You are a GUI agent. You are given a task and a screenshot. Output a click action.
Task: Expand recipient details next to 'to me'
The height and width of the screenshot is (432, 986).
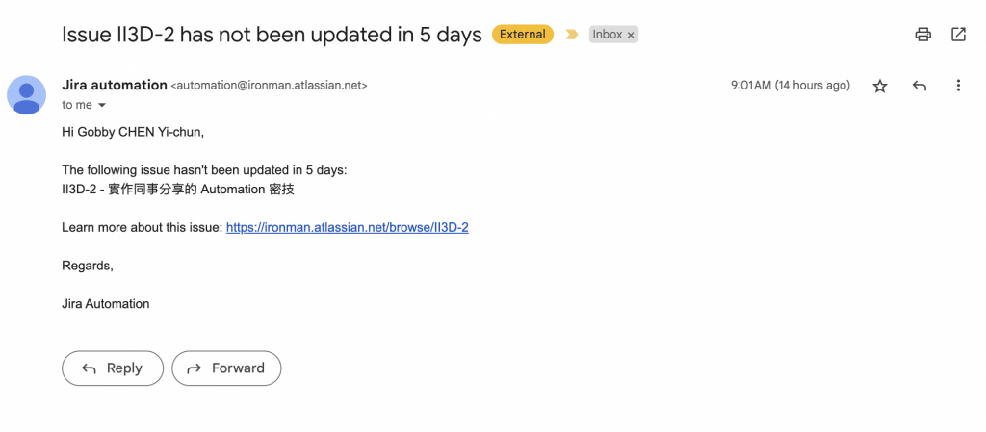[x=102, y=105]
